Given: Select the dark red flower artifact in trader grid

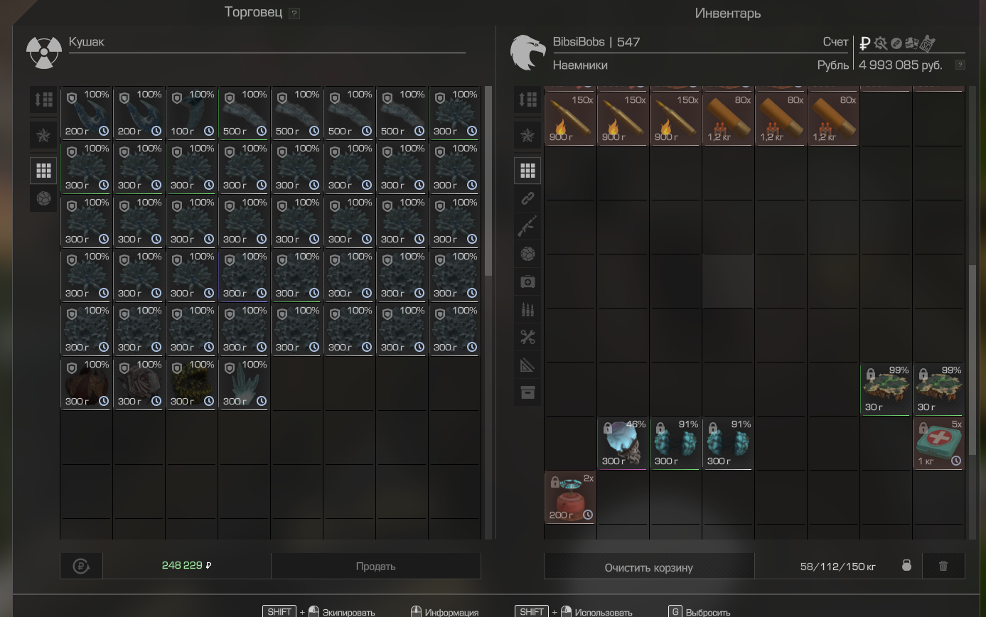Looking at the screenshot, I should (86, 383).
